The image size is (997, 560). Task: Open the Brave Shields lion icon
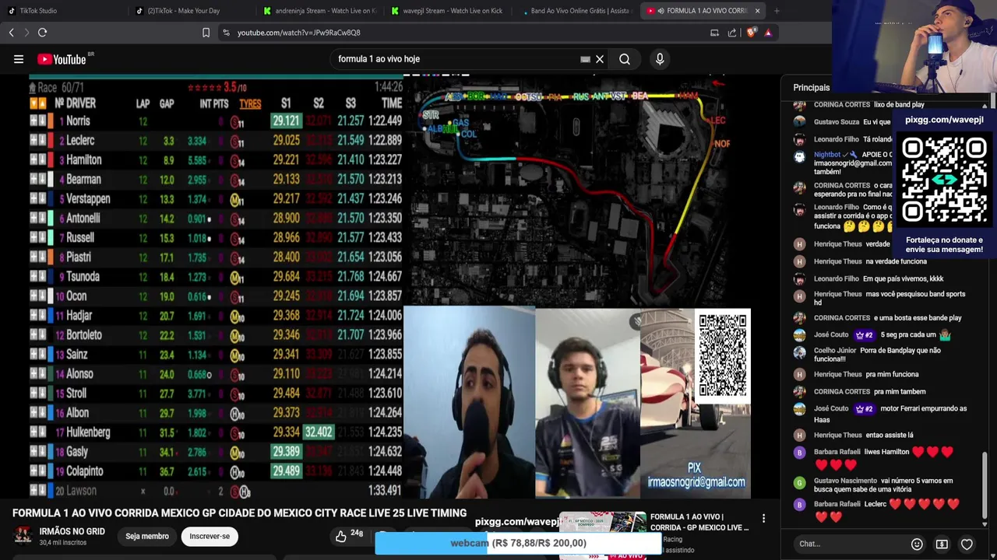point(751,33)
